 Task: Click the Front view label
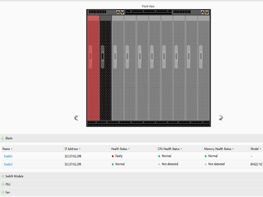(x=148, y=6)
